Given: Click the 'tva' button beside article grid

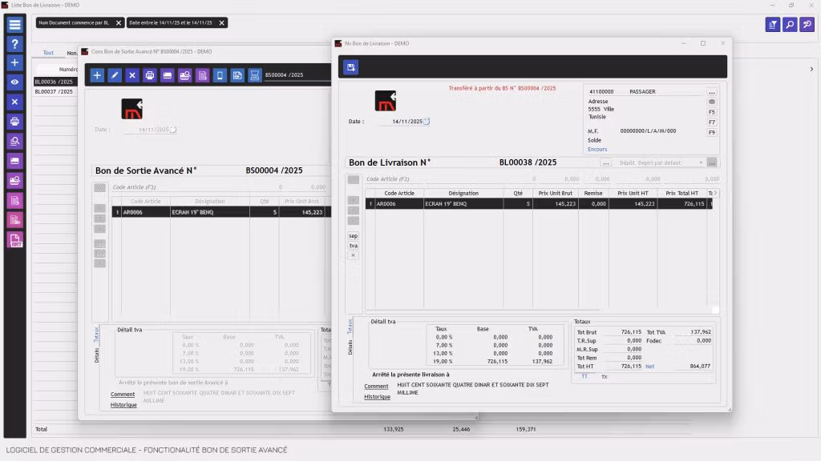Looking at the screenshot, I should point(354,246).
